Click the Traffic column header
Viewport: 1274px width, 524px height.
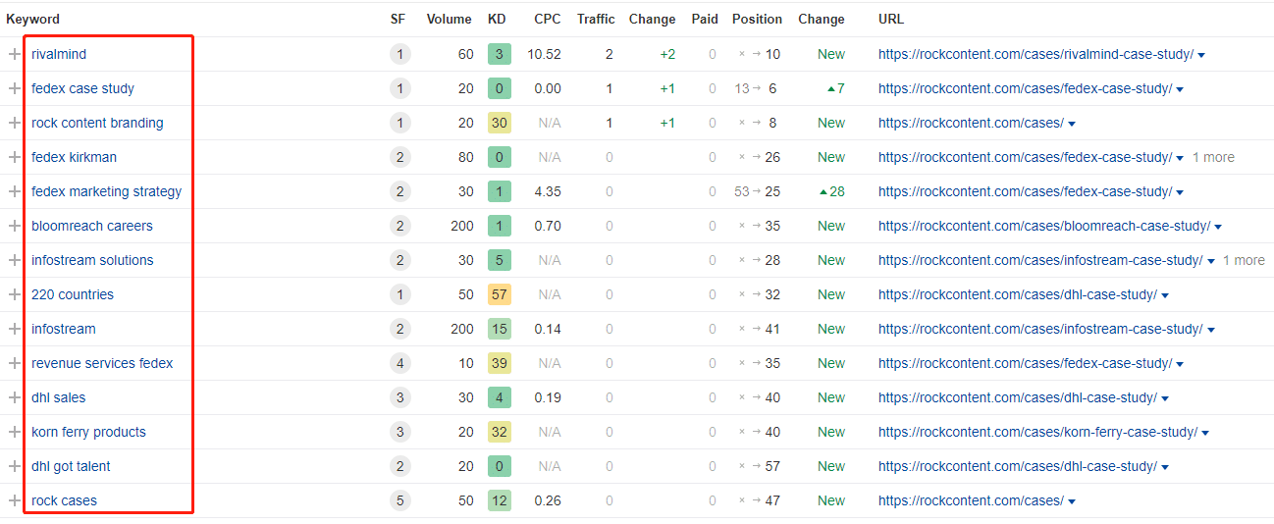click(x=596, y=20)
